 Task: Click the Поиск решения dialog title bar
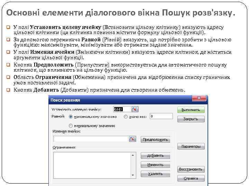point(120,100)
